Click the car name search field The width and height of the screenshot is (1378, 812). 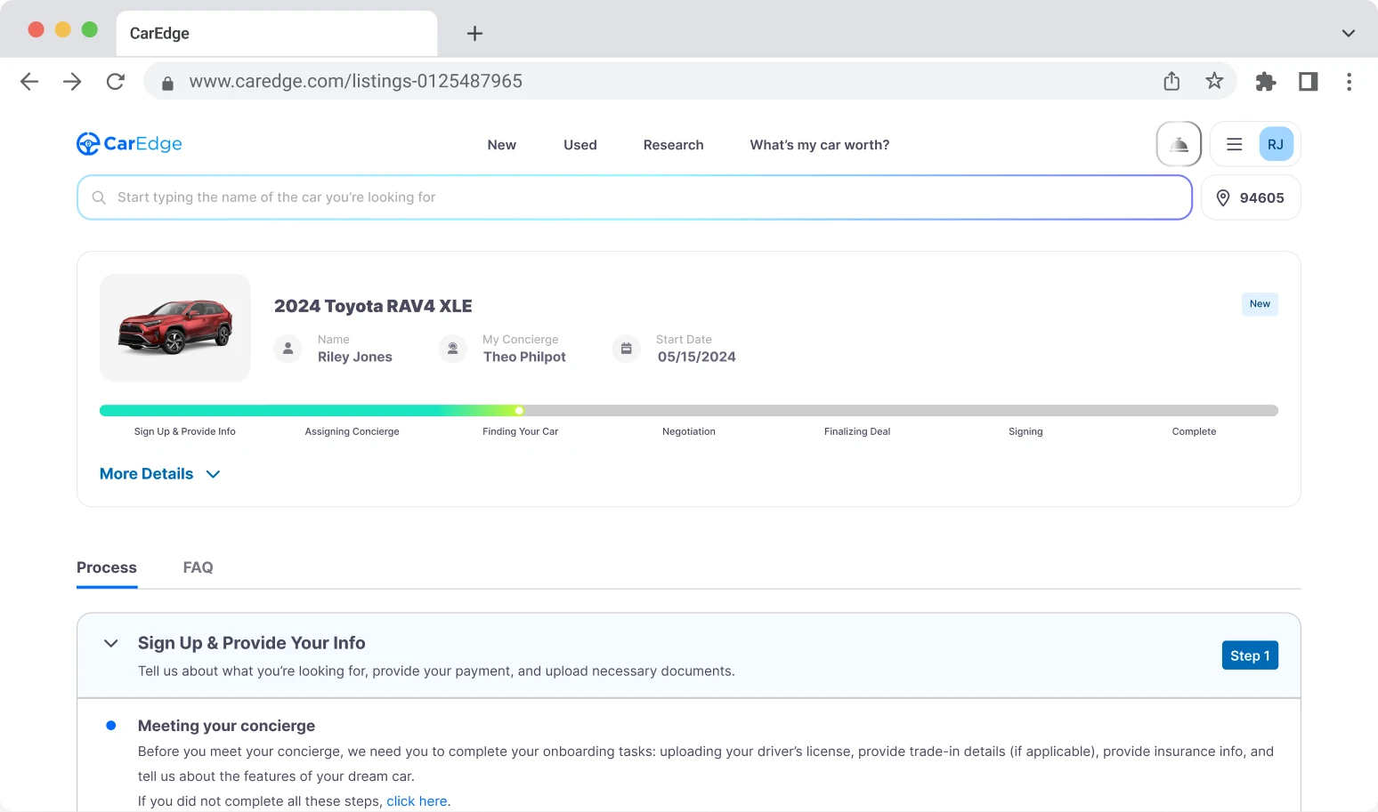coord(634,197)
